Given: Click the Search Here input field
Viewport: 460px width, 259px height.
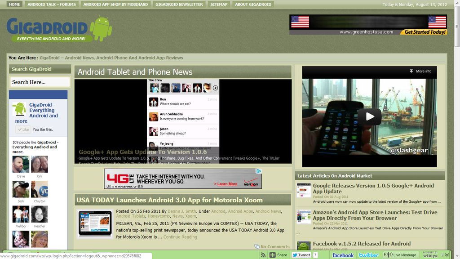Looking at the screenshot, I should pyautogui.click(x=40, y=82).
